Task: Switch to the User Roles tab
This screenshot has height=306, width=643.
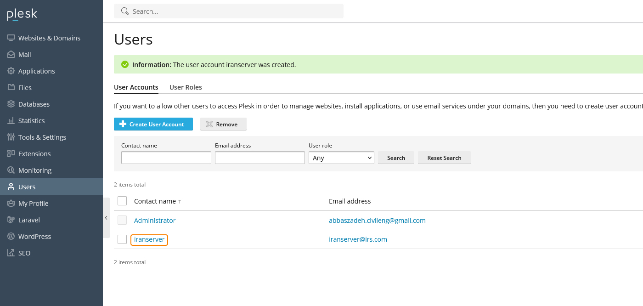Action: (186, 87)
